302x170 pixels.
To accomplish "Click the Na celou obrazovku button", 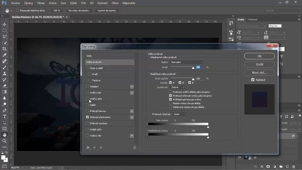I will point(79,10).
